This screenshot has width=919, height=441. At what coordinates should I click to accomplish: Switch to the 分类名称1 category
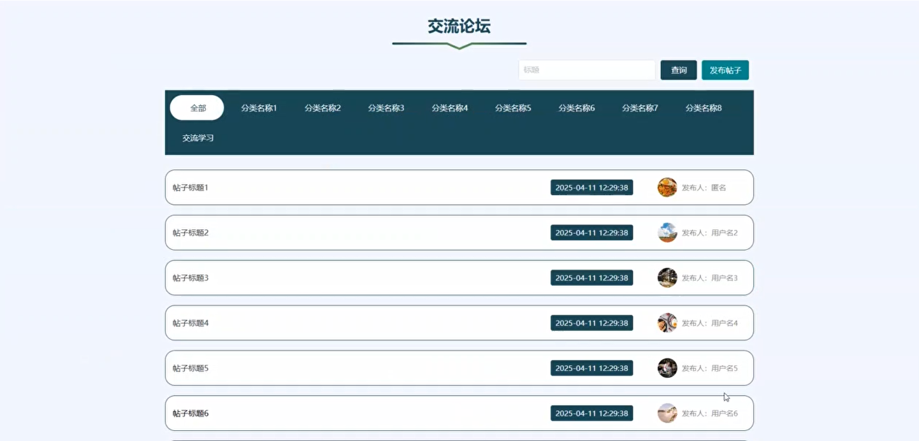(x=259, y=108)
